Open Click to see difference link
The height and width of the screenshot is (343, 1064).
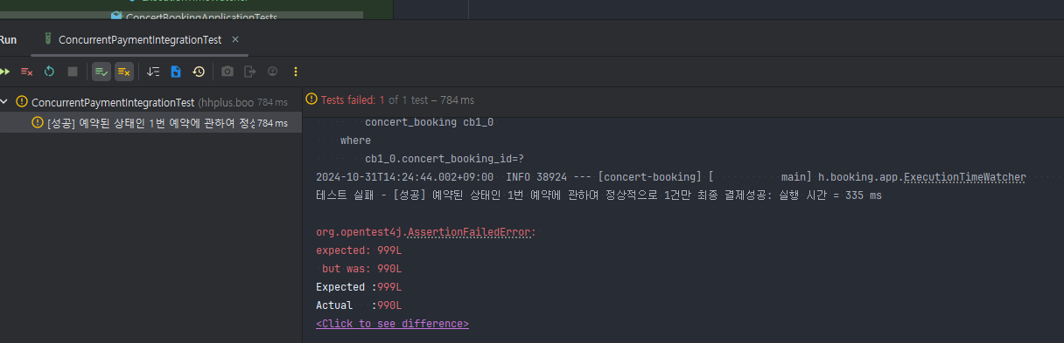392,323
